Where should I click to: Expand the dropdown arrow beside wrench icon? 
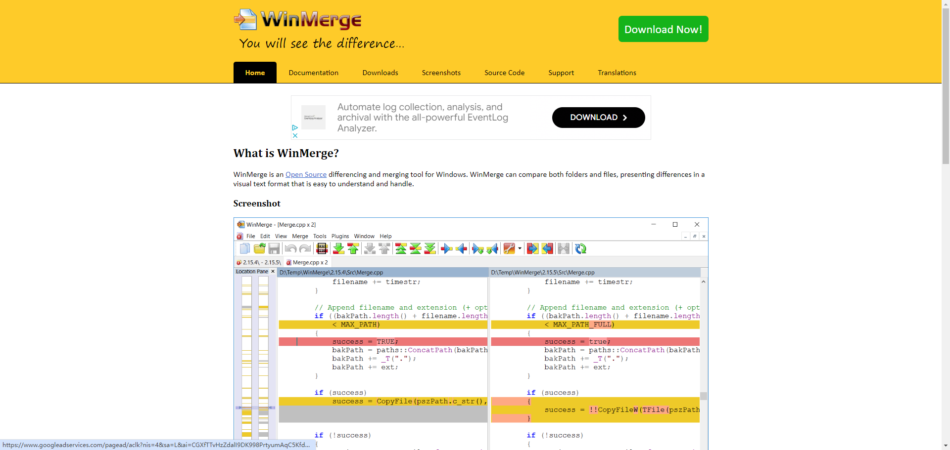[520, 248]
